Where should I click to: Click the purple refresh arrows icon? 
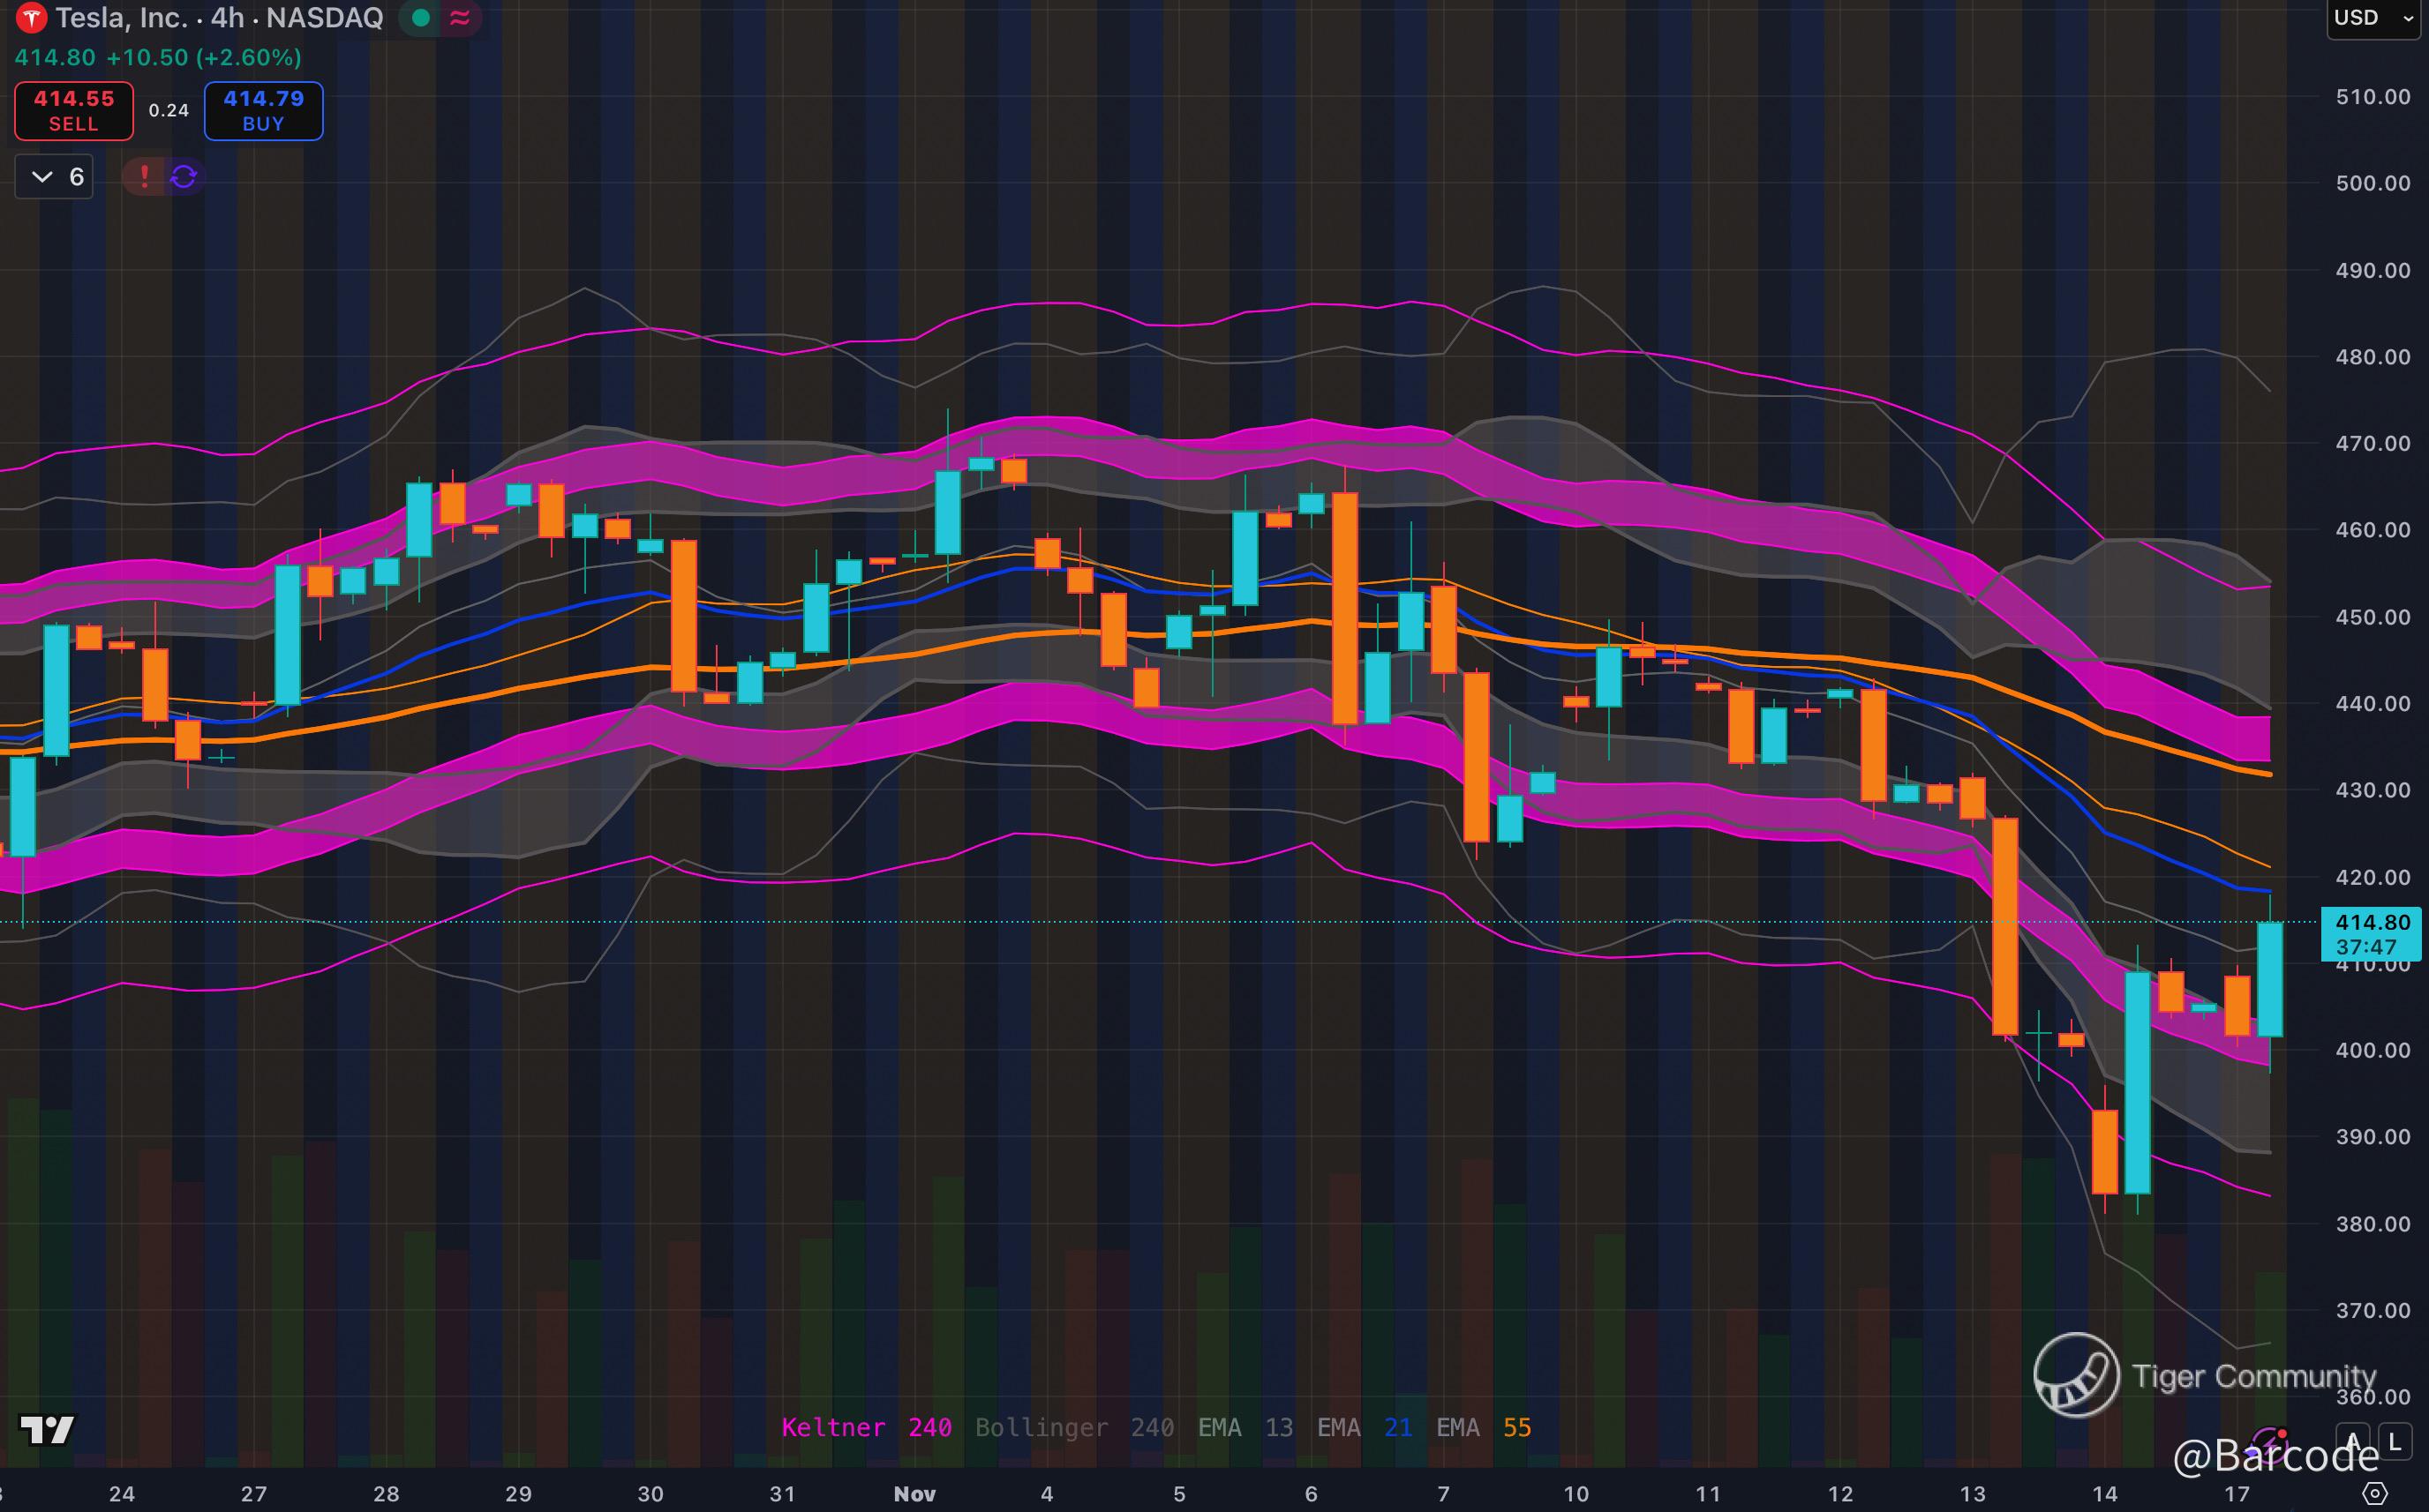[x=184, y=177]
